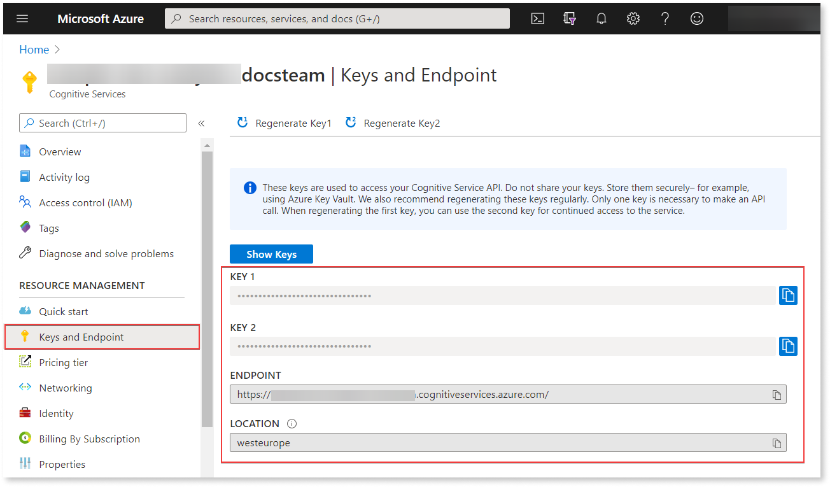Navigate back via the Home link
830x487 pixels.
pos(34,49)
